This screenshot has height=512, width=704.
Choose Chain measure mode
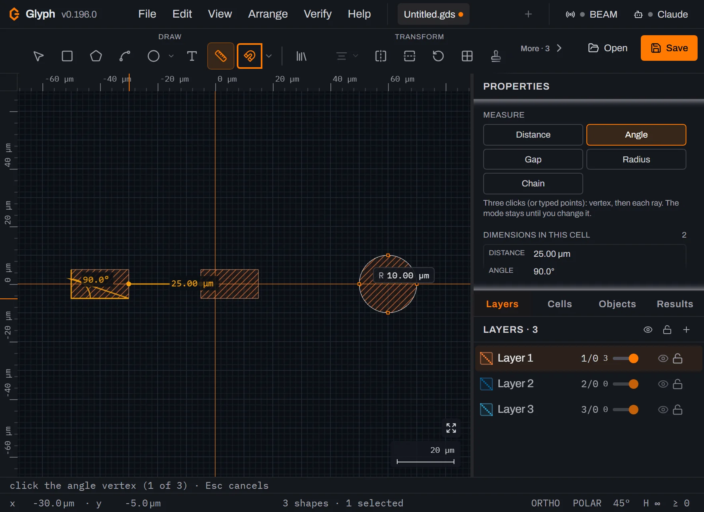pos(533,184)
